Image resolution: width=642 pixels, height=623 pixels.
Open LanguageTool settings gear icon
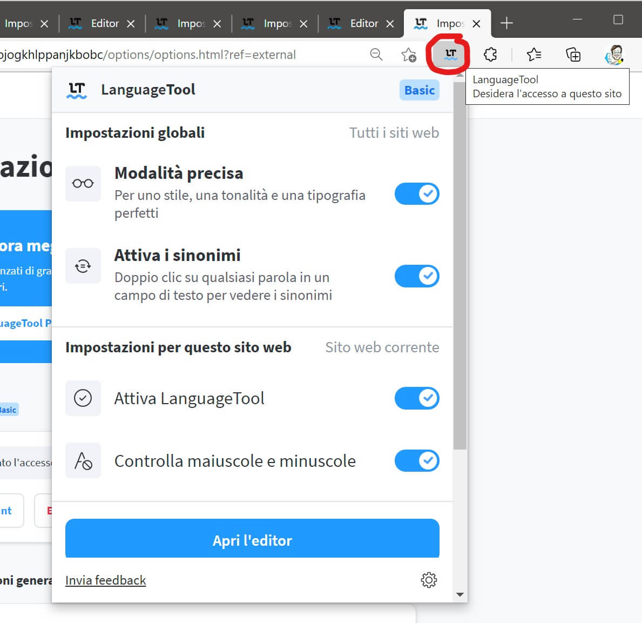[429, 580]
